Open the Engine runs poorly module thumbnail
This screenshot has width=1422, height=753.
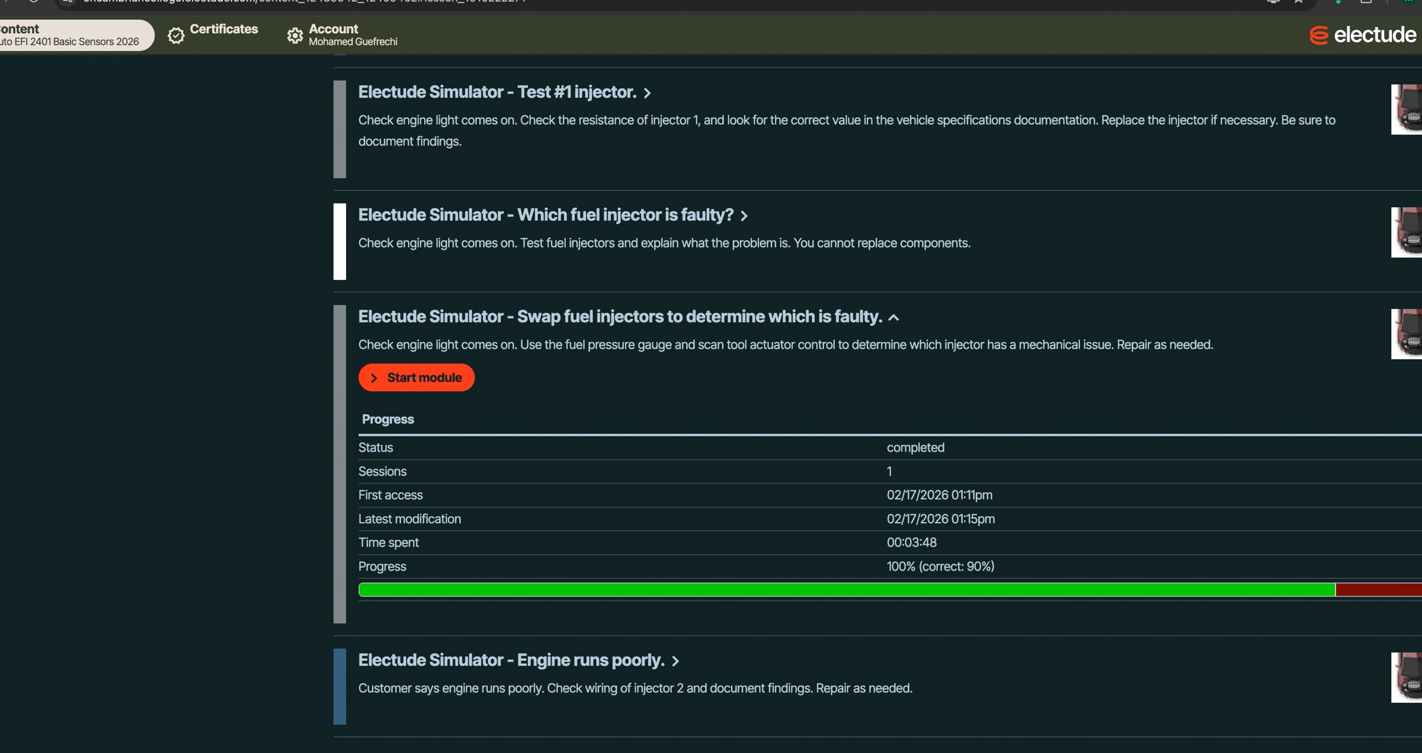tap(1407, 677)
